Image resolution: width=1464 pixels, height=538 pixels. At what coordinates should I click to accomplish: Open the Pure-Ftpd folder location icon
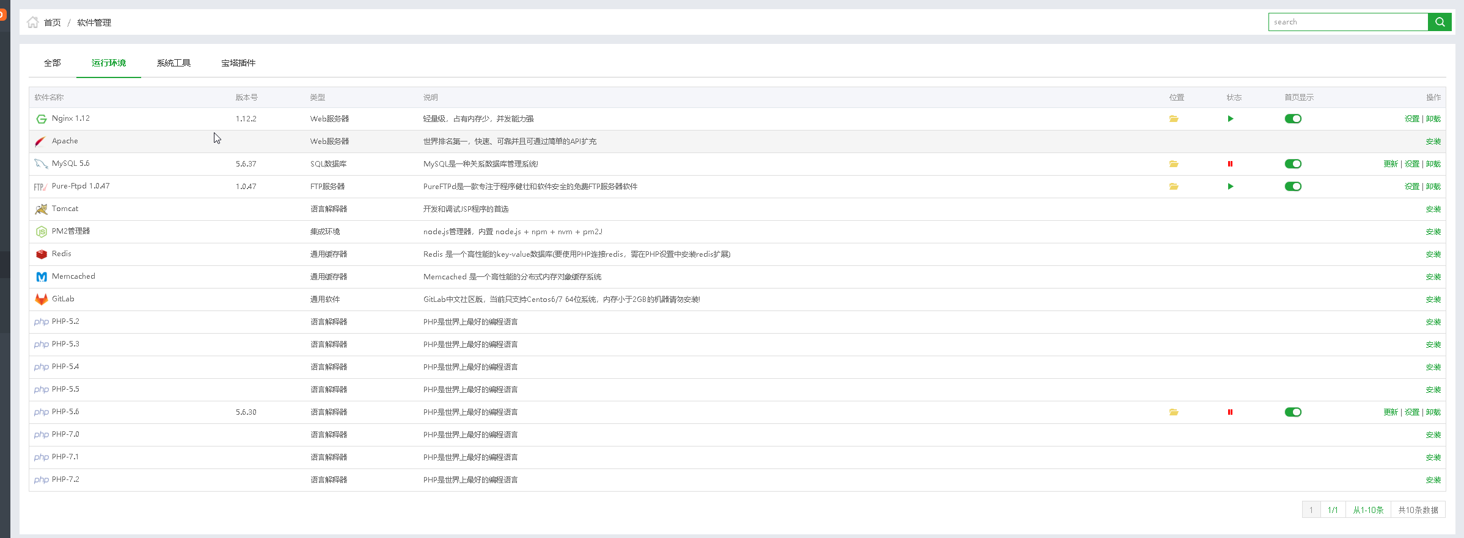(1174, 187)
